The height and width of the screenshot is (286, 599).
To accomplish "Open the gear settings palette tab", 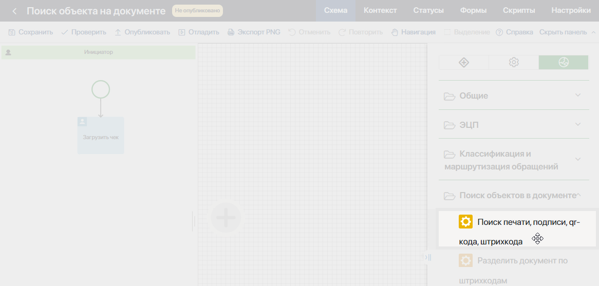I will [514, 62].
